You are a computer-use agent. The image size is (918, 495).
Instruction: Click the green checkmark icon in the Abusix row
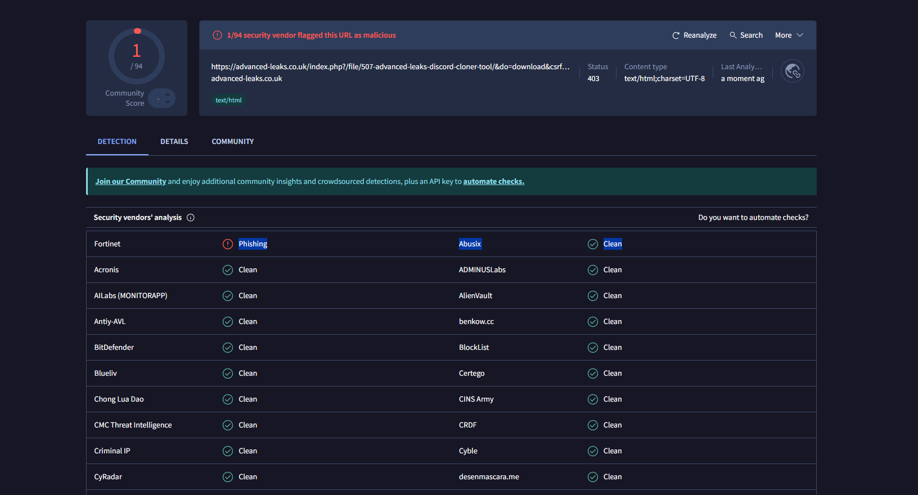click(x=593, y=244)
